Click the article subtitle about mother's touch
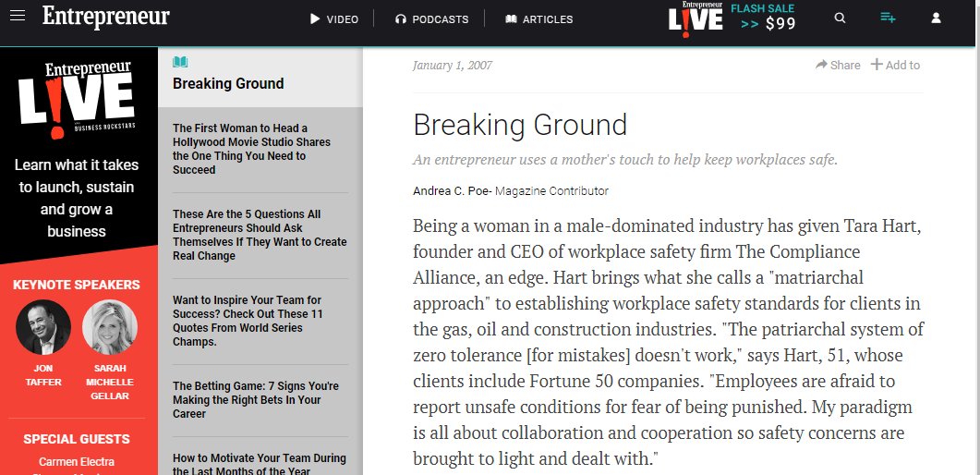The image size is (980, 475). click(x=625, y=160)
